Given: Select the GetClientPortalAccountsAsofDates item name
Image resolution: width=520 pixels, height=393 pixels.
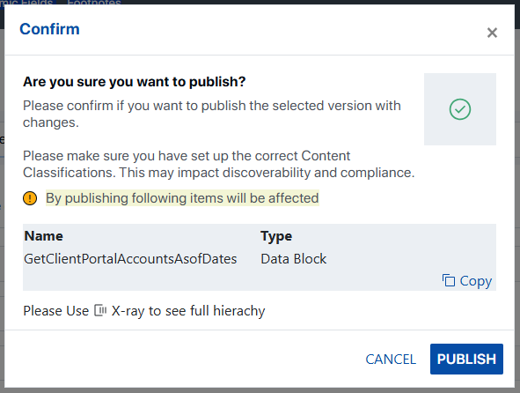Looking at the screenshot, I should 130,259.
